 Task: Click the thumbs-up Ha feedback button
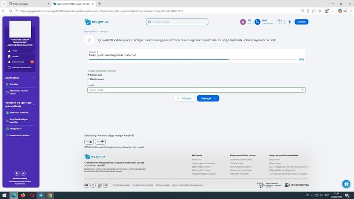[89, 142]
